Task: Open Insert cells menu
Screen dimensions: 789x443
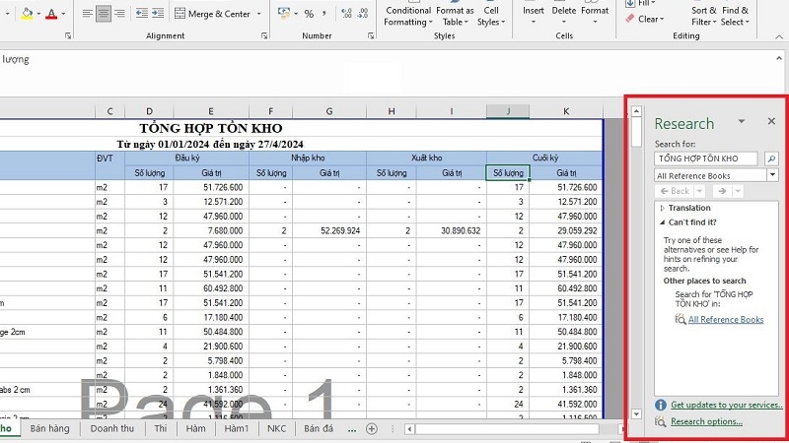Action: pos(533,14)
